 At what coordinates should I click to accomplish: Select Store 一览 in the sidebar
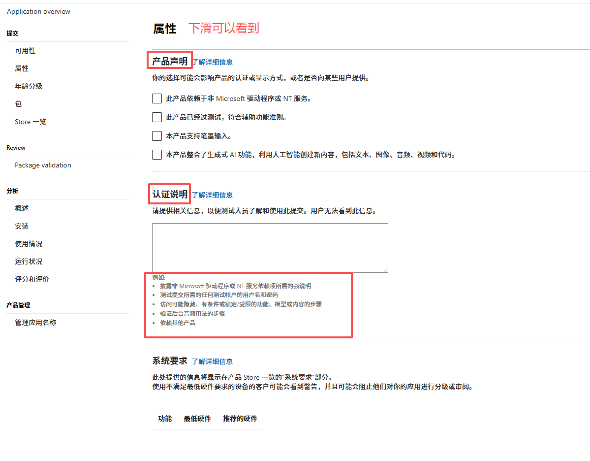[x=31, y=122]
